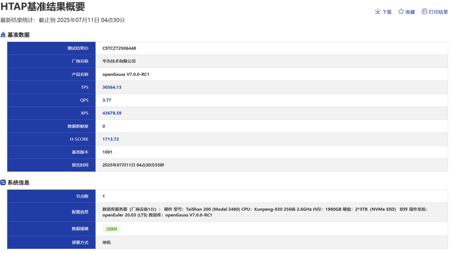Click the 数据新鲜度 value 0
456x253 pixels.
coord(104,126)
